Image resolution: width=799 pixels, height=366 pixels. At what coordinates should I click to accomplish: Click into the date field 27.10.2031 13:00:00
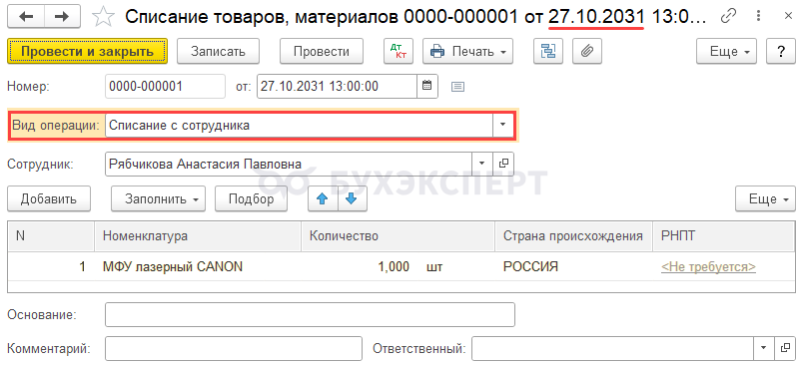[338, 86]
